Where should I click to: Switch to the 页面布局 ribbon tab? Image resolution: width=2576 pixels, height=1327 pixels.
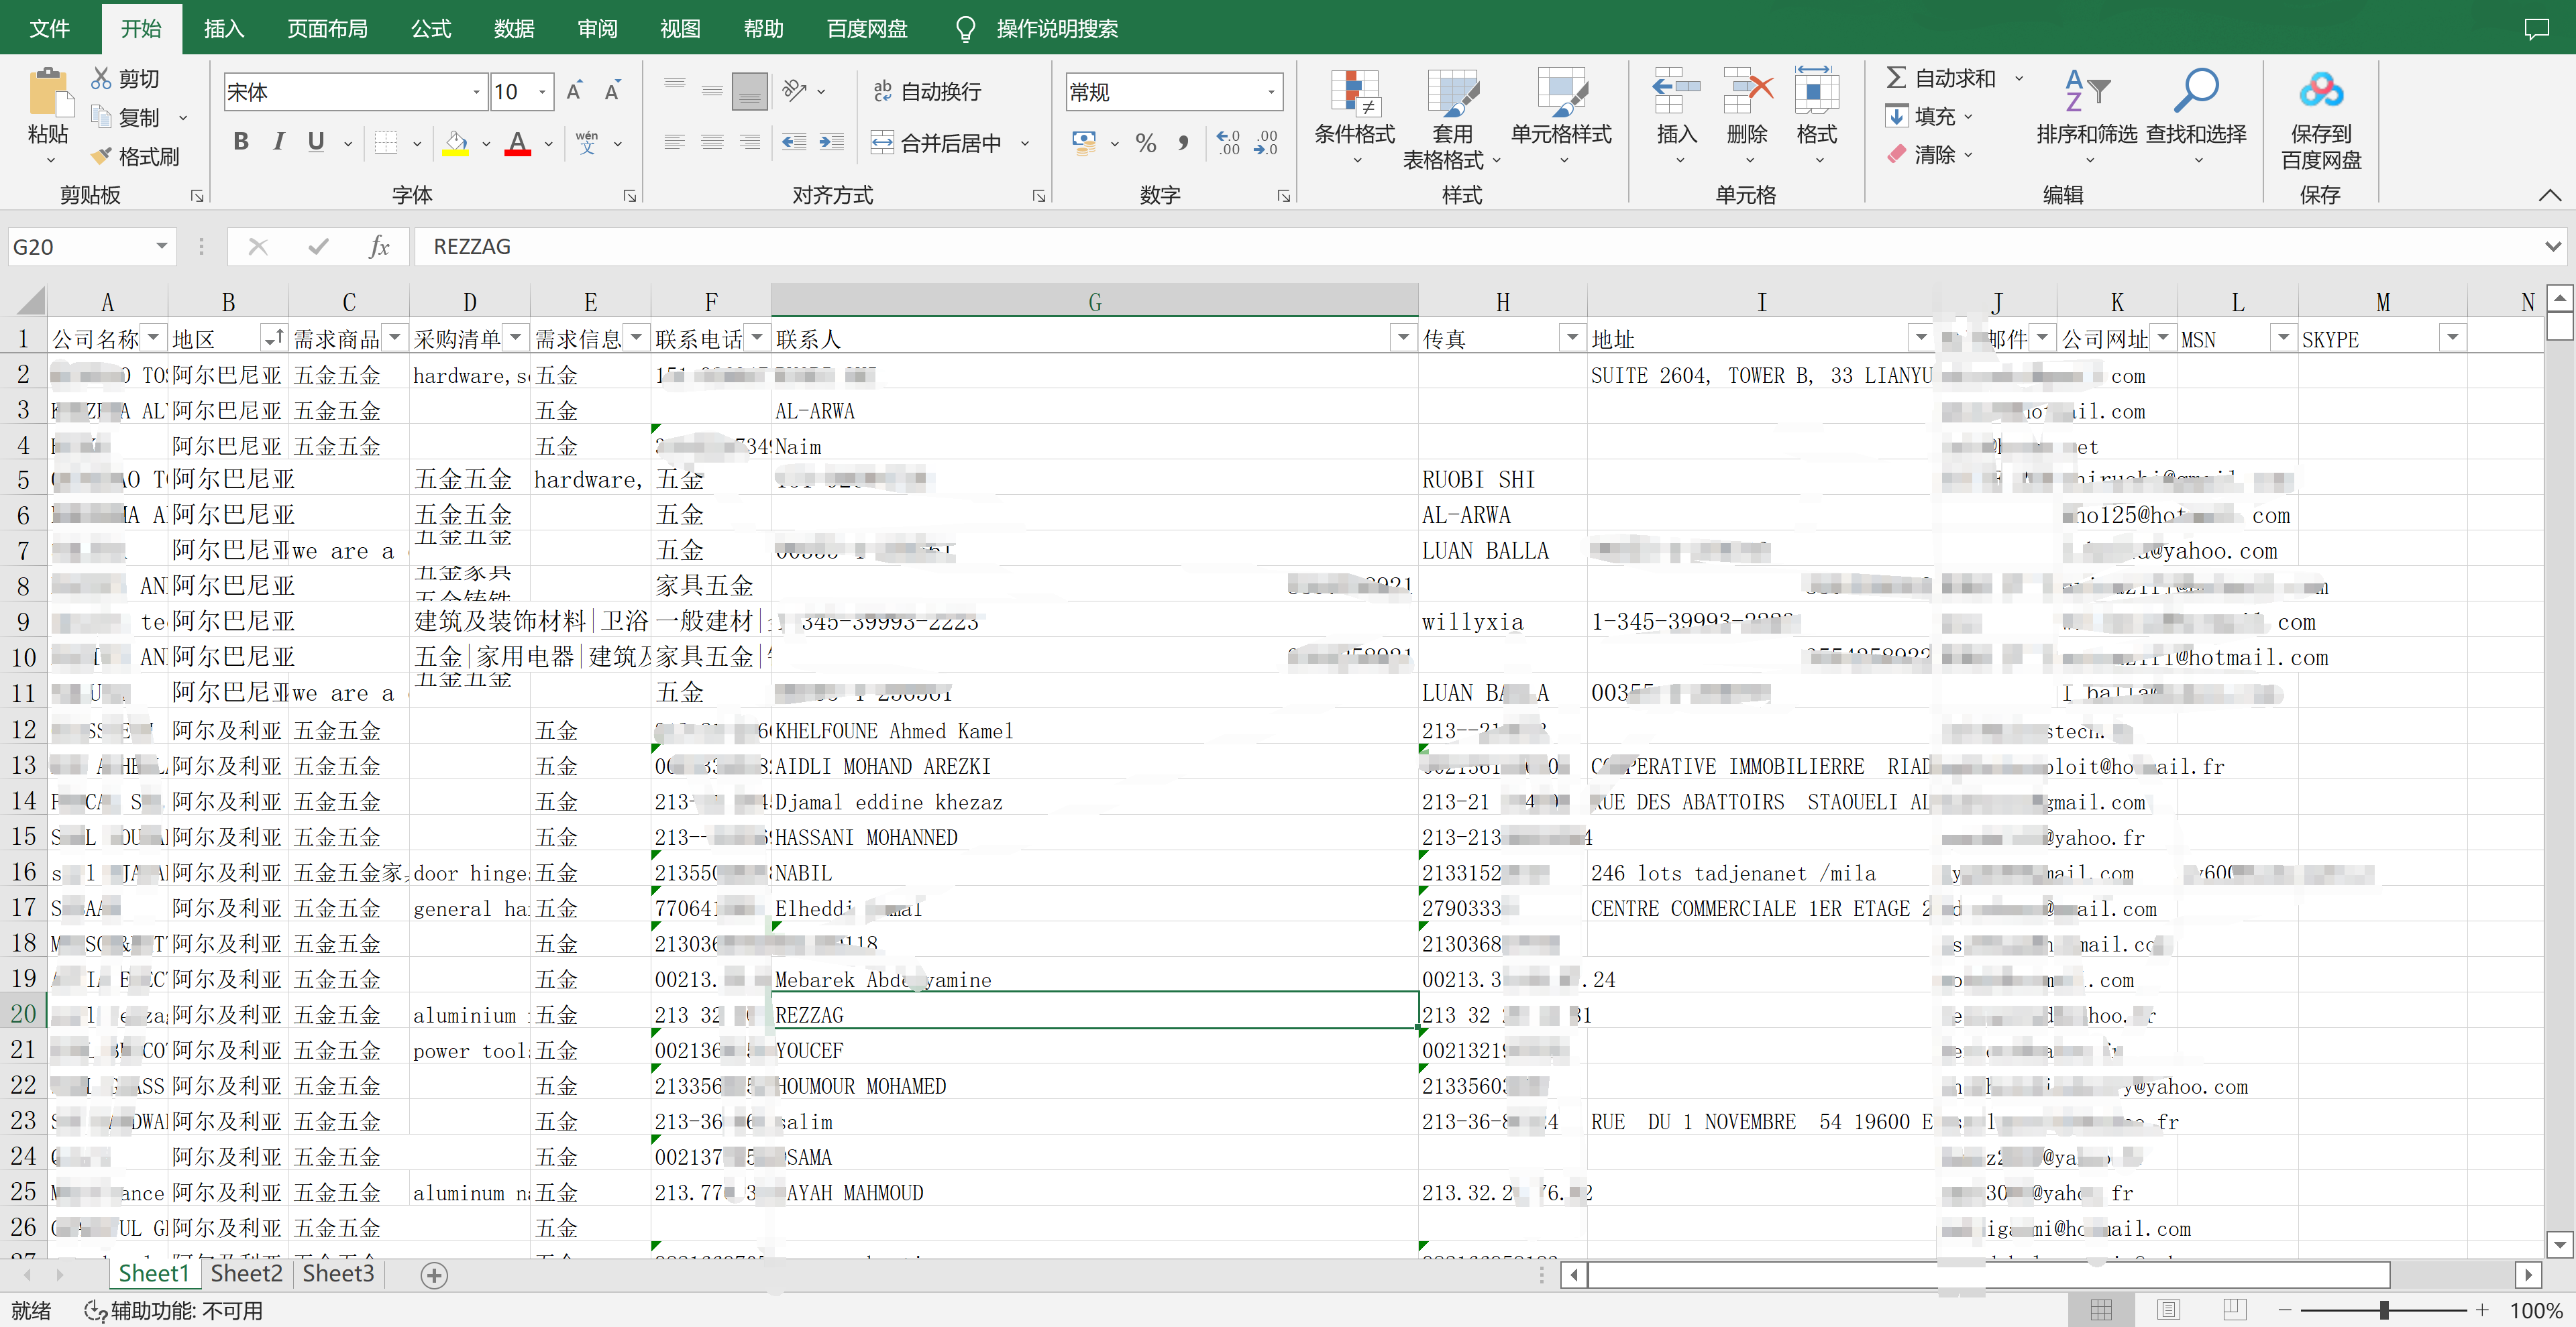[327, 28]
